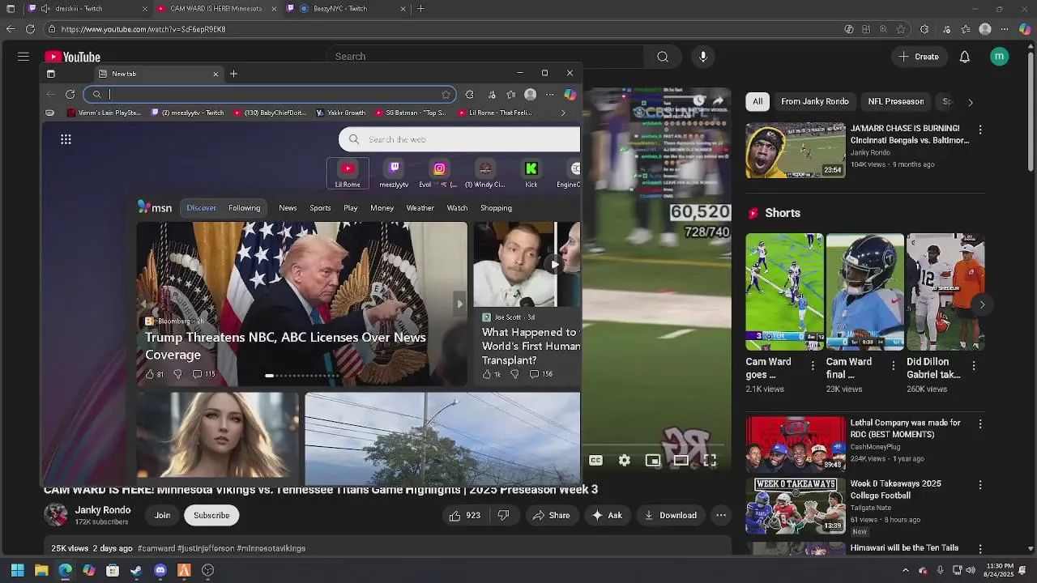Expand more bookmarks chevron
Viewport: 1037px width, 583px height.
tap(563, 113)
